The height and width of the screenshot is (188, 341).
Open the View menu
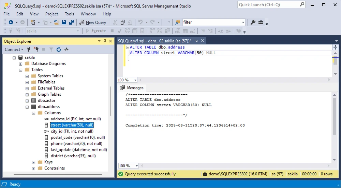[x=34, y=14]
